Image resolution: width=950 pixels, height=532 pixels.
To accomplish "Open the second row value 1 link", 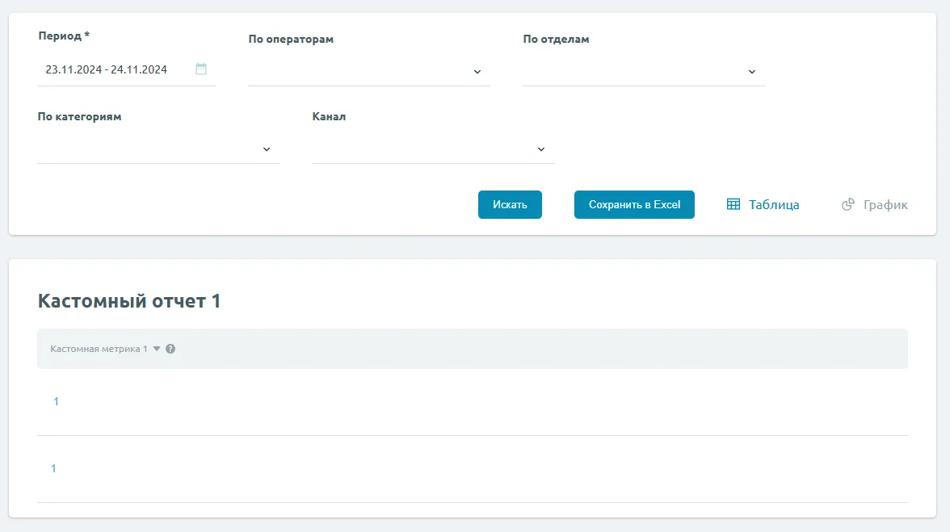I will 53,468.
